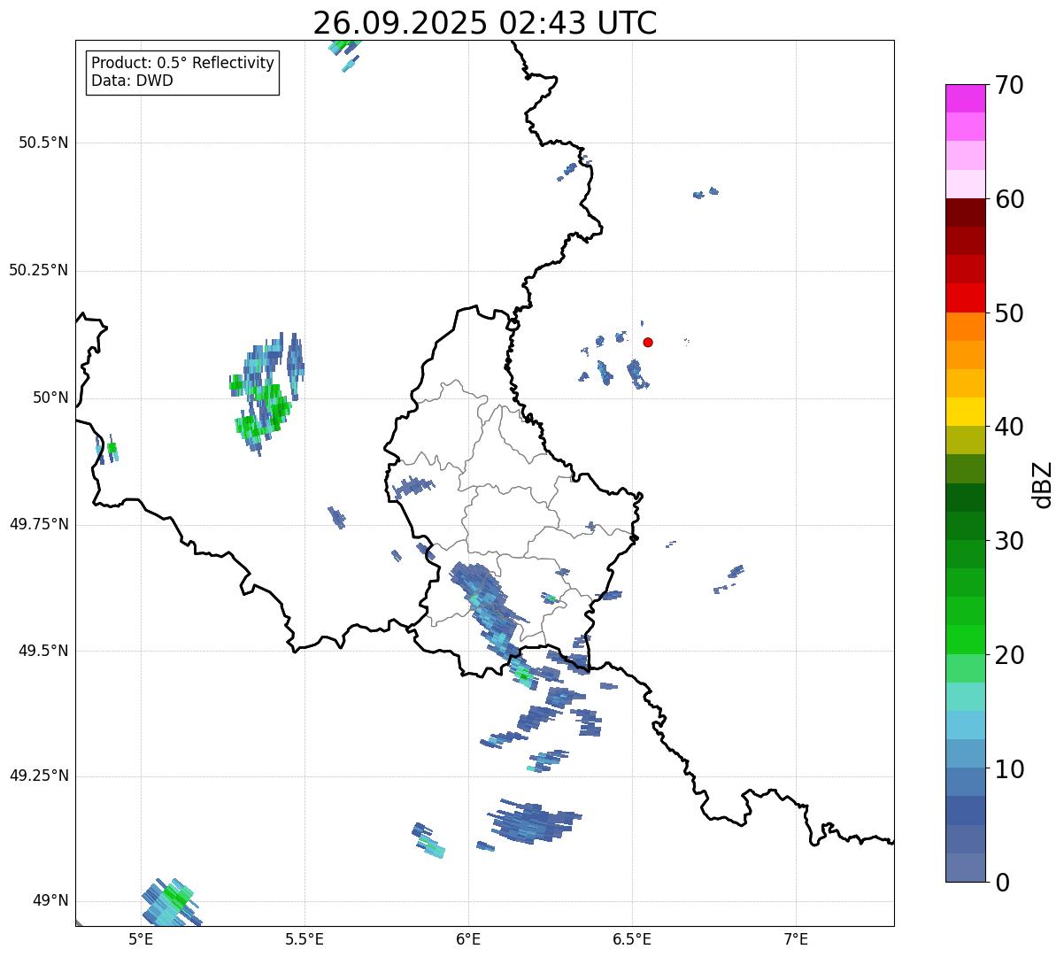Viewport: 1064px width, 957px height.
Task: Click the 50.5°N latitude axis label
Action: pos(42,143)
